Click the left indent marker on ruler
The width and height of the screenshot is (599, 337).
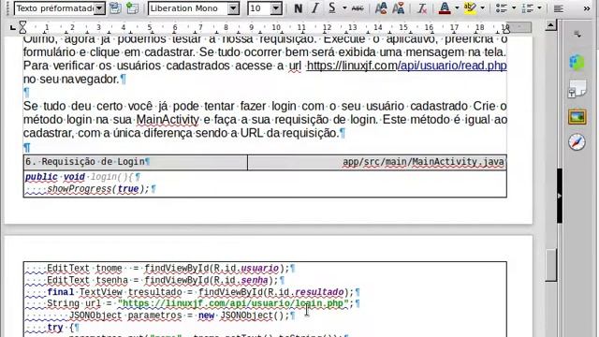(22, 27)
